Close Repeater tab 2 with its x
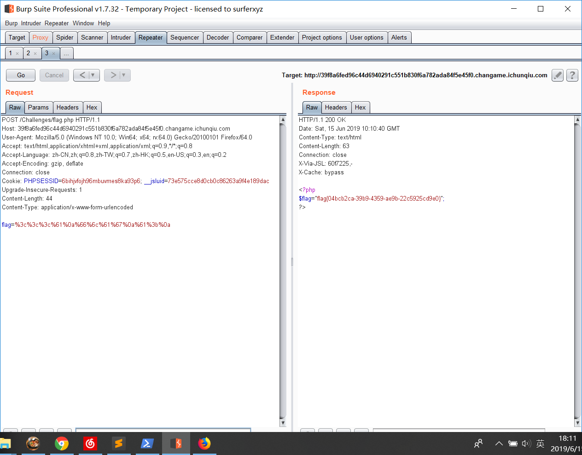The image size is (582, 455). point(35,53)
